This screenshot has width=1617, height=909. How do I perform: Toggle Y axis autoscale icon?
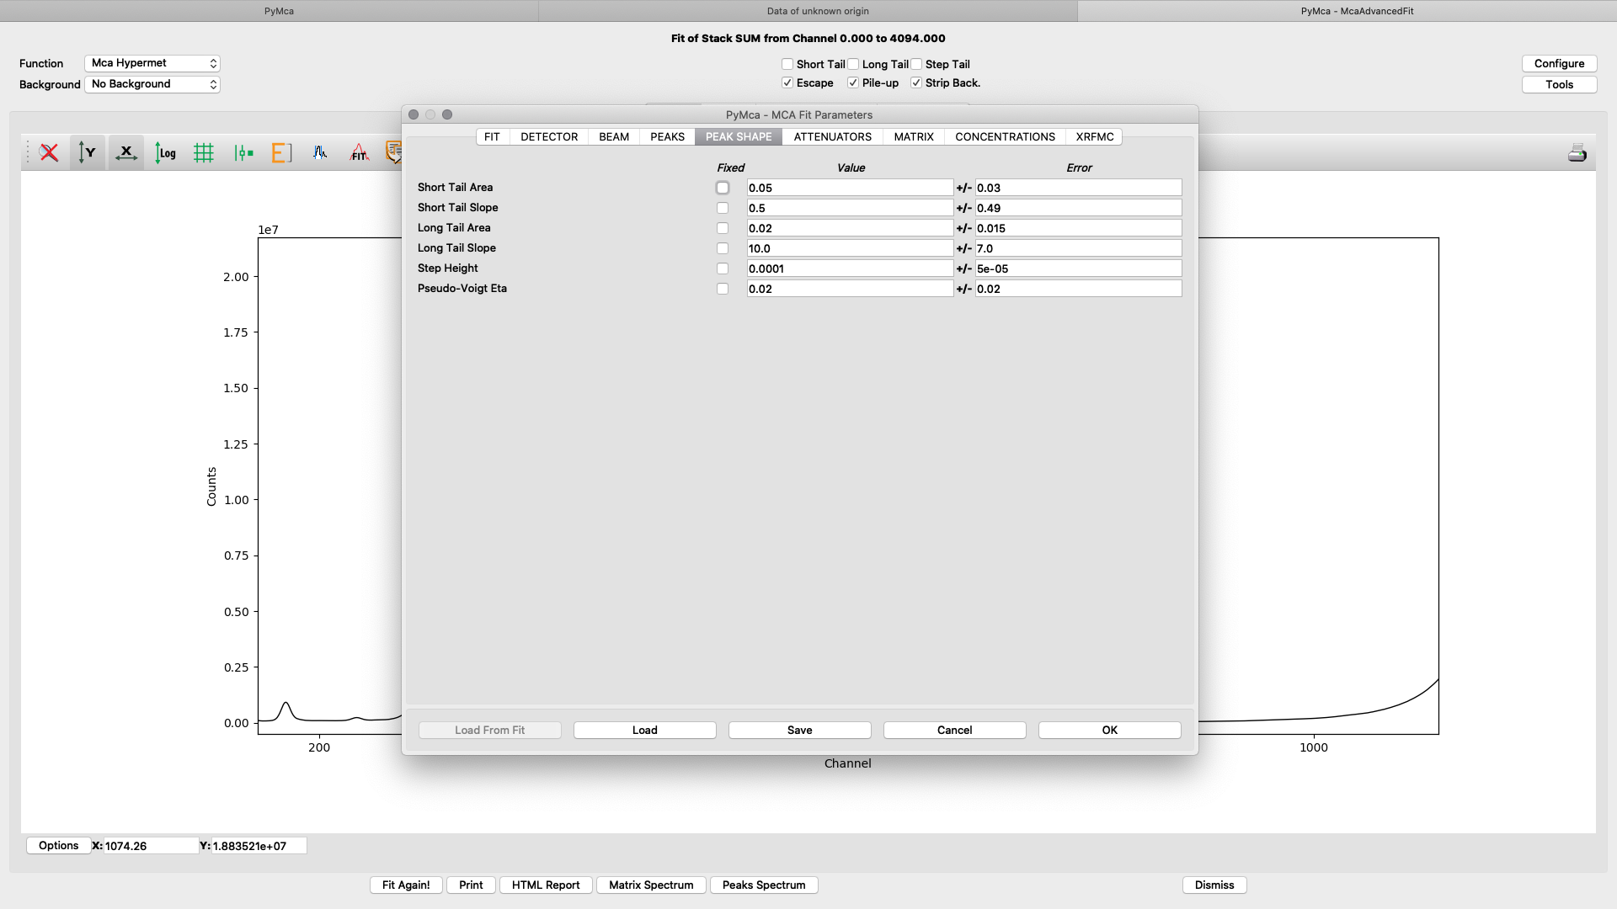click(88, 152)
